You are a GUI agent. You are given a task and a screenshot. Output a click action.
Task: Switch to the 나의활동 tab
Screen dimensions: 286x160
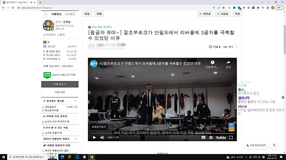70,14
